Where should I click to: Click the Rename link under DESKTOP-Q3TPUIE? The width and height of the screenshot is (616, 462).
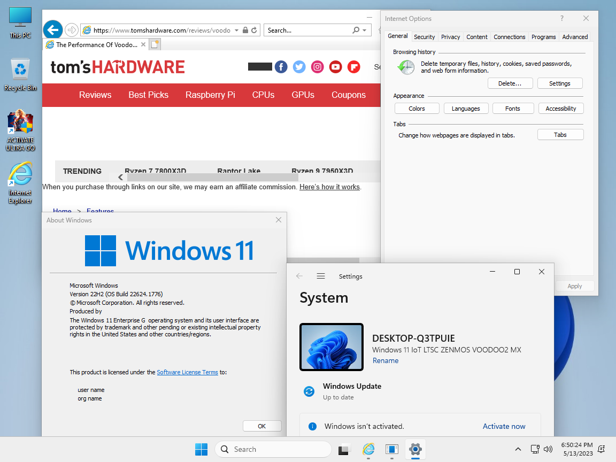point(386,360)
